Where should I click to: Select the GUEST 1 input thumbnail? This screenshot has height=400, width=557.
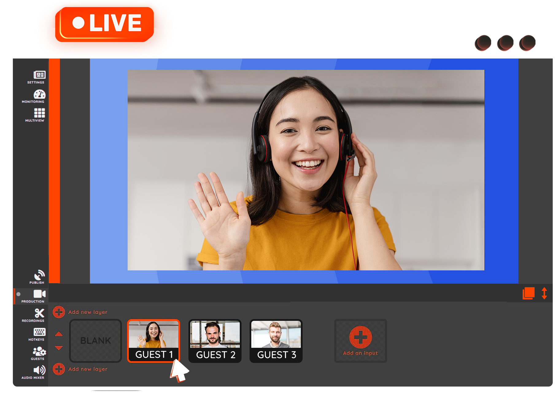coord(153,341)
